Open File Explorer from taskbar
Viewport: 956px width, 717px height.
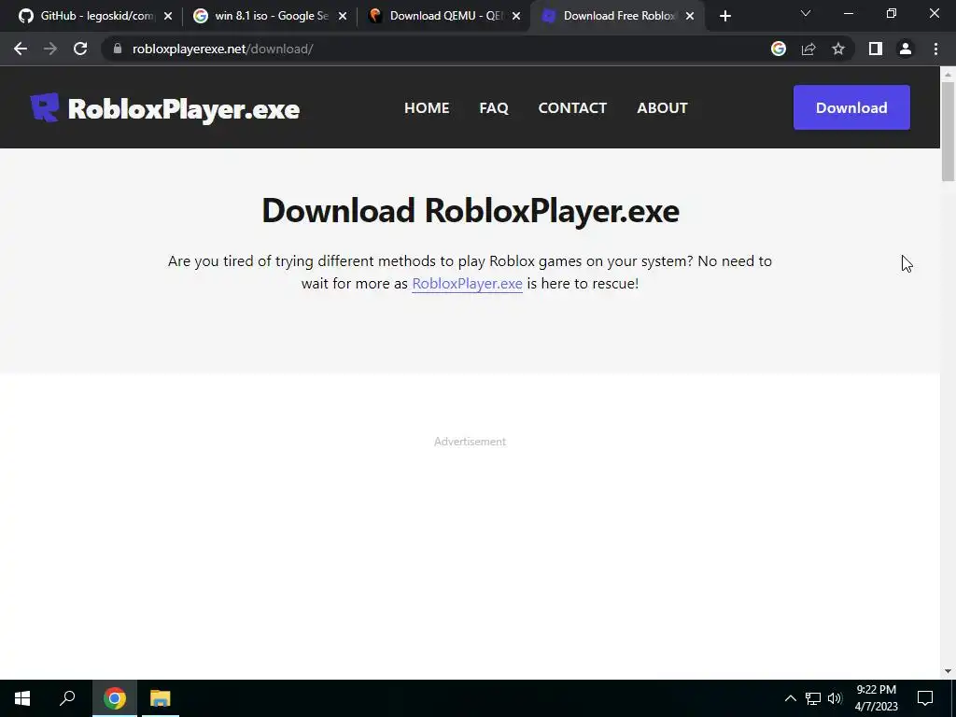(161, 698)
